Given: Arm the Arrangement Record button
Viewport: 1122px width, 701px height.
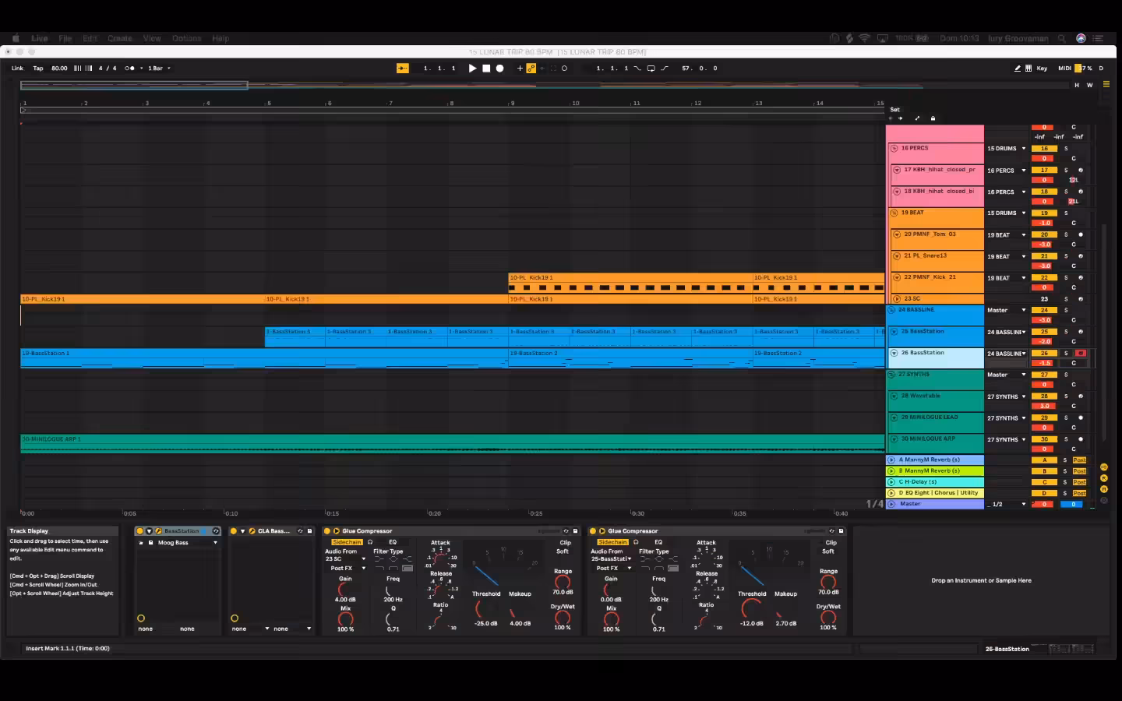Looking at the screenshot, I should pyautogui.click(x=500, y=69).
